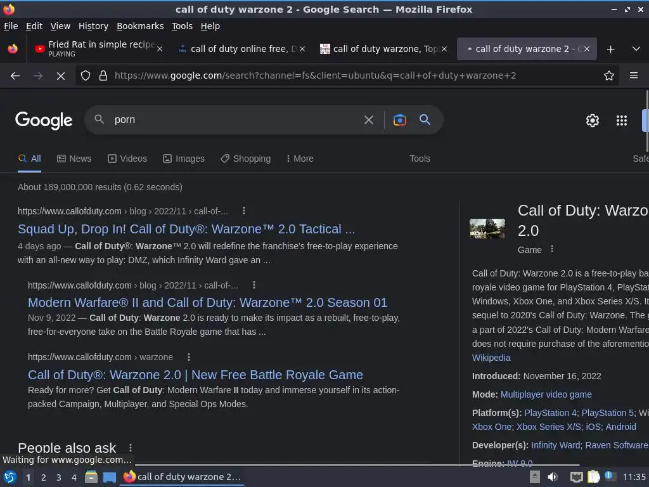This screenshot has height=487, width=649.
Task: Click the Google logo
Action: pyautogui.click(x=44, y=120)
